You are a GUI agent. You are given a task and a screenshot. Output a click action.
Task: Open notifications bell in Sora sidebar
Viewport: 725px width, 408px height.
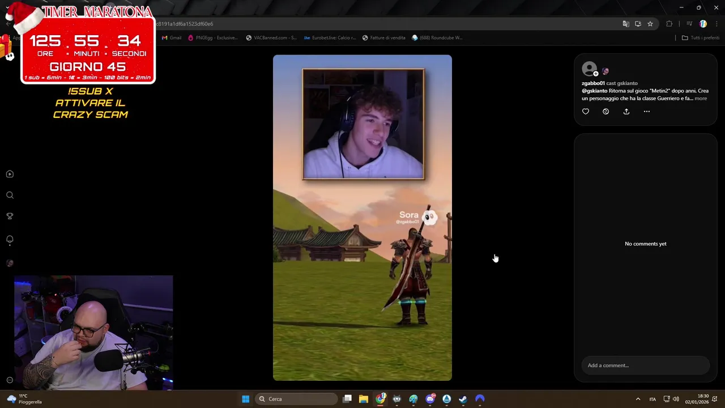[10, 239]
